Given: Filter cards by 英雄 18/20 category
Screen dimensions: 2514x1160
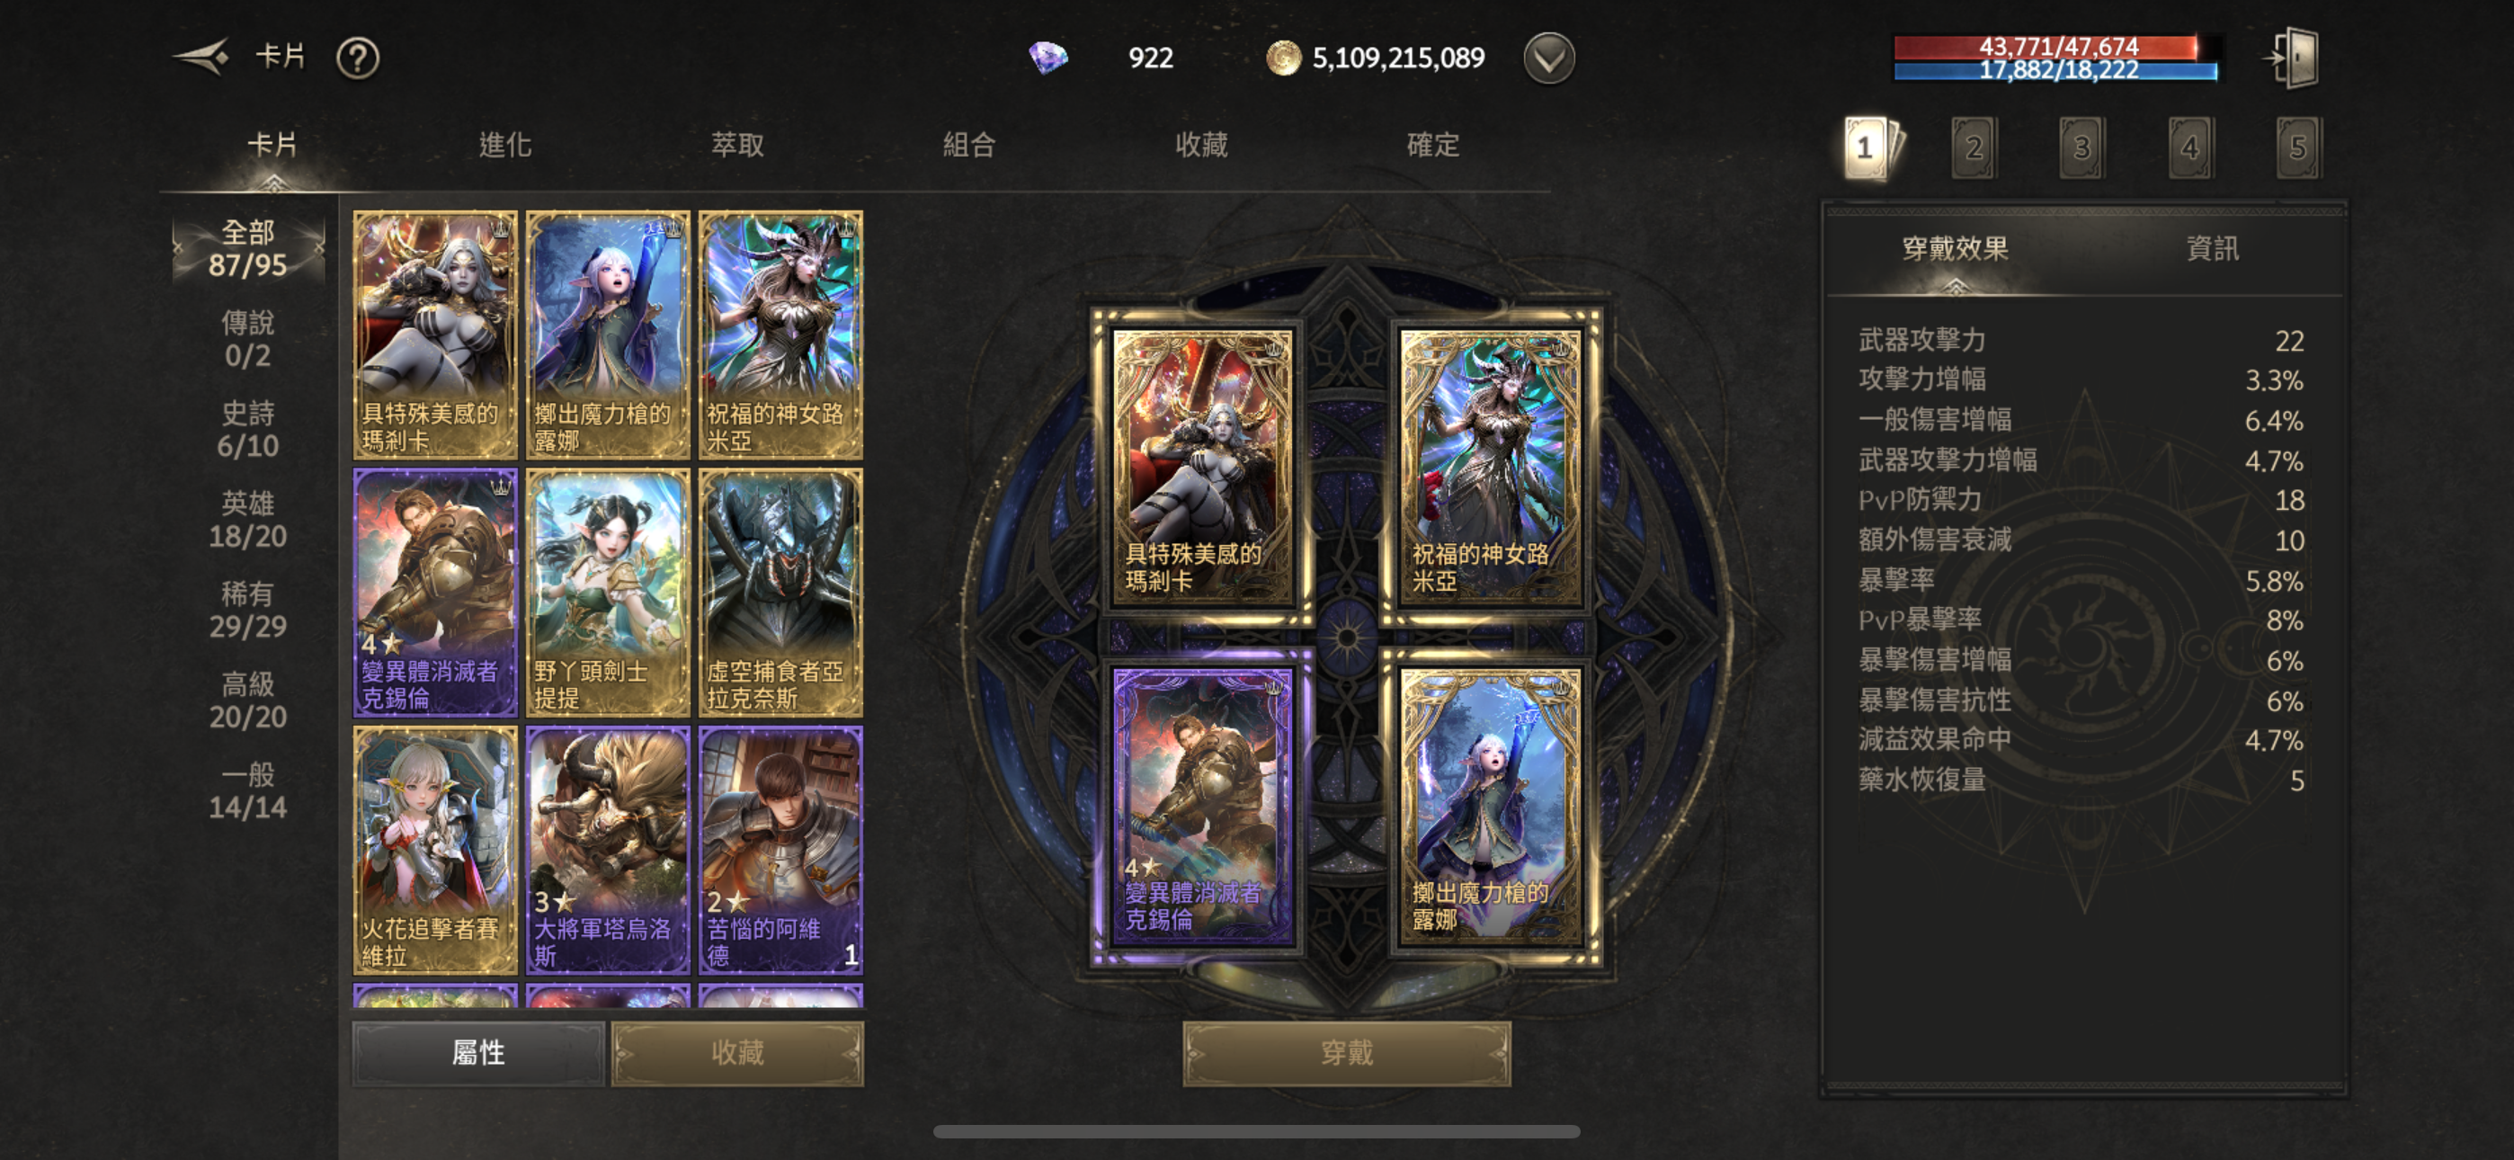Looking at the screenshot, I should [x=248, y=520].
